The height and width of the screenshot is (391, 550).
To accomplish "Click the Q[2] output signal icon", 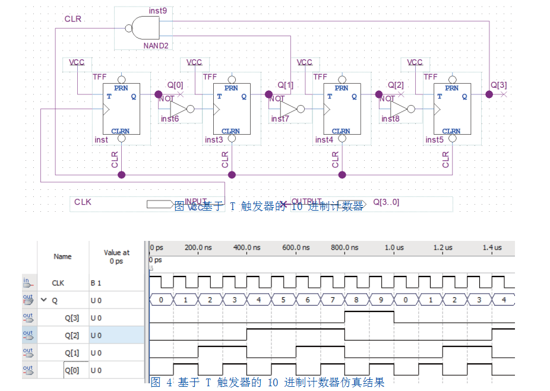I will [28, 335].
